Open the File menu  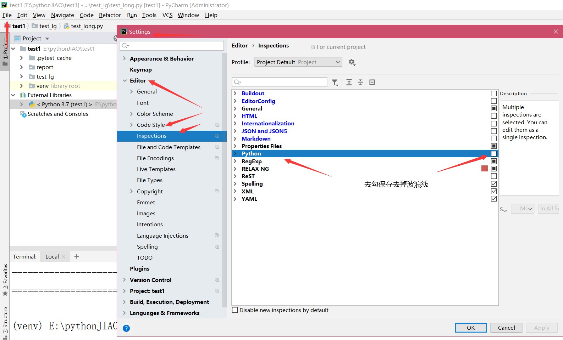pyautogui.click(x=7, y=15)
